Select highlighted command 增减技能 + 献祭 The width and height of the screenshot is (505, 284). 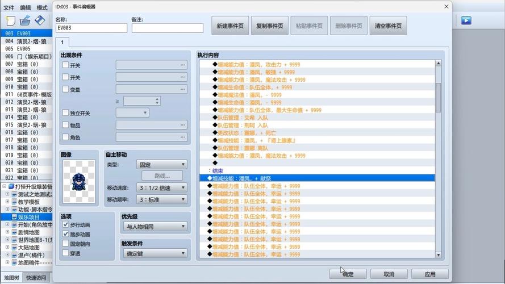click(317, 178)
